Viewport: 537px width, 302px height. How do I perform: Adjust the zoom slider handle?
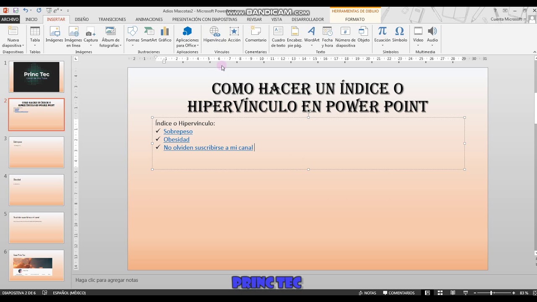point(491,293)
